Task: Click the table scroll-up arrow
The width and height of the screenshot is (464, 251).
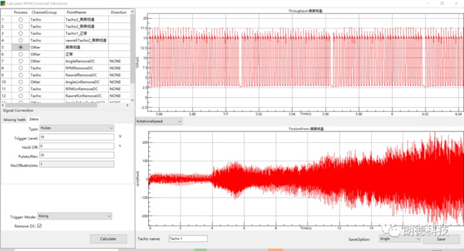Action: [132, 12]
